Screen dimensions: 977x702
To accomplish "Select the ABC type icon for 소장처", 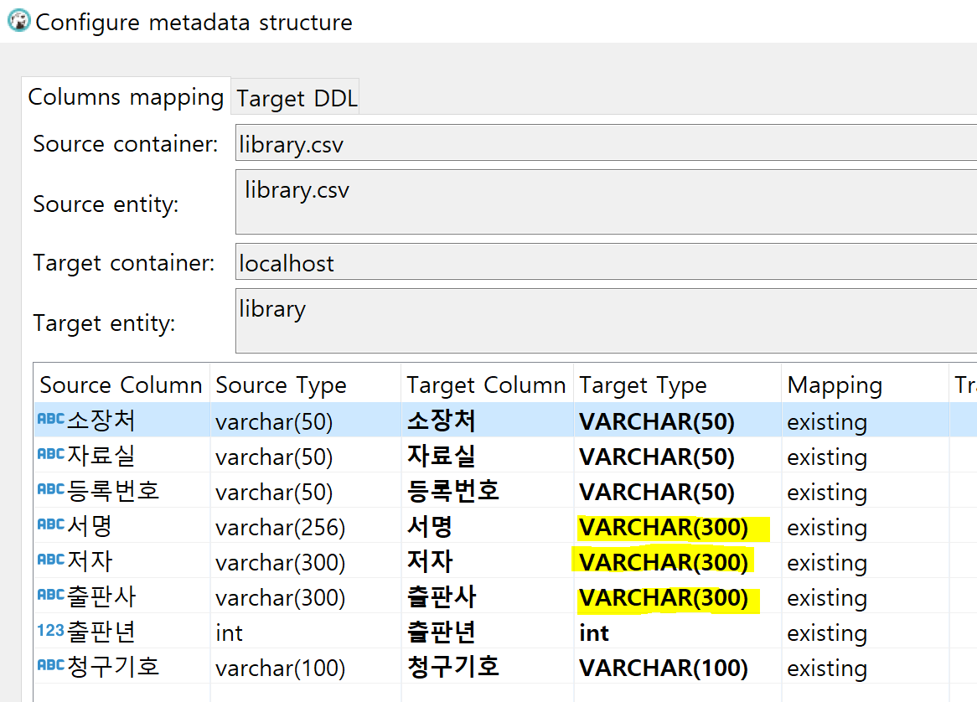I will pyautogui.click(x=50, y=419).
